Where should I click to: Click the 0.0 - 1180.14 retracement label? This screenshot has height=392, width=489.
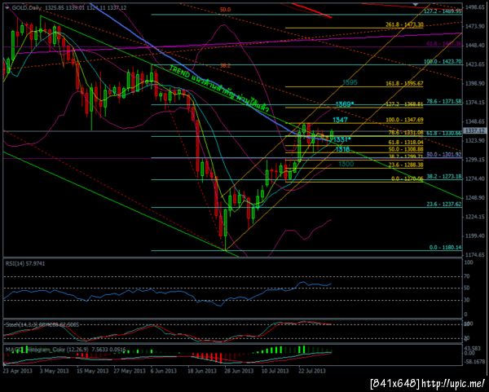pyautogui.click(x=445, y=248)
